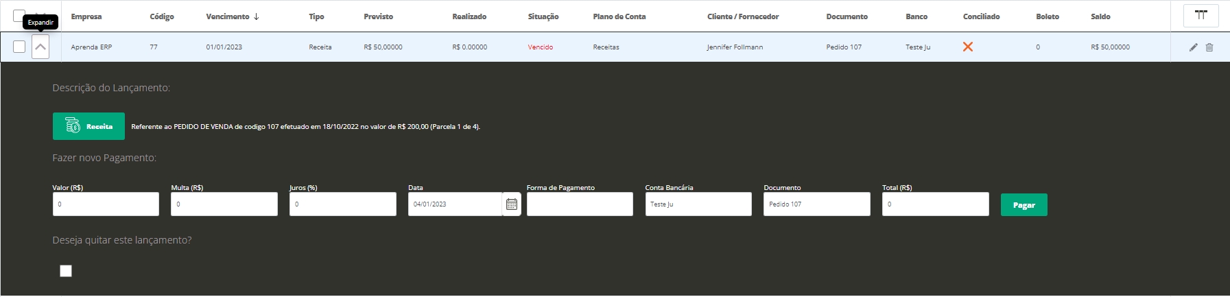Image resolution: width=1230 pixels, height=297 pixels.
Task: Sort by the Previsto column header
Action: pyautogui.click(x=378, y=16)
